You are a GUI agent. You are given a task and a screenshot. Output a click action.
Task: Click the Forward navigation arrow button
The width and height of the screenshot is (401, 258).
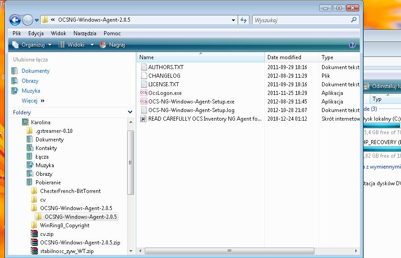pos(28,20)
